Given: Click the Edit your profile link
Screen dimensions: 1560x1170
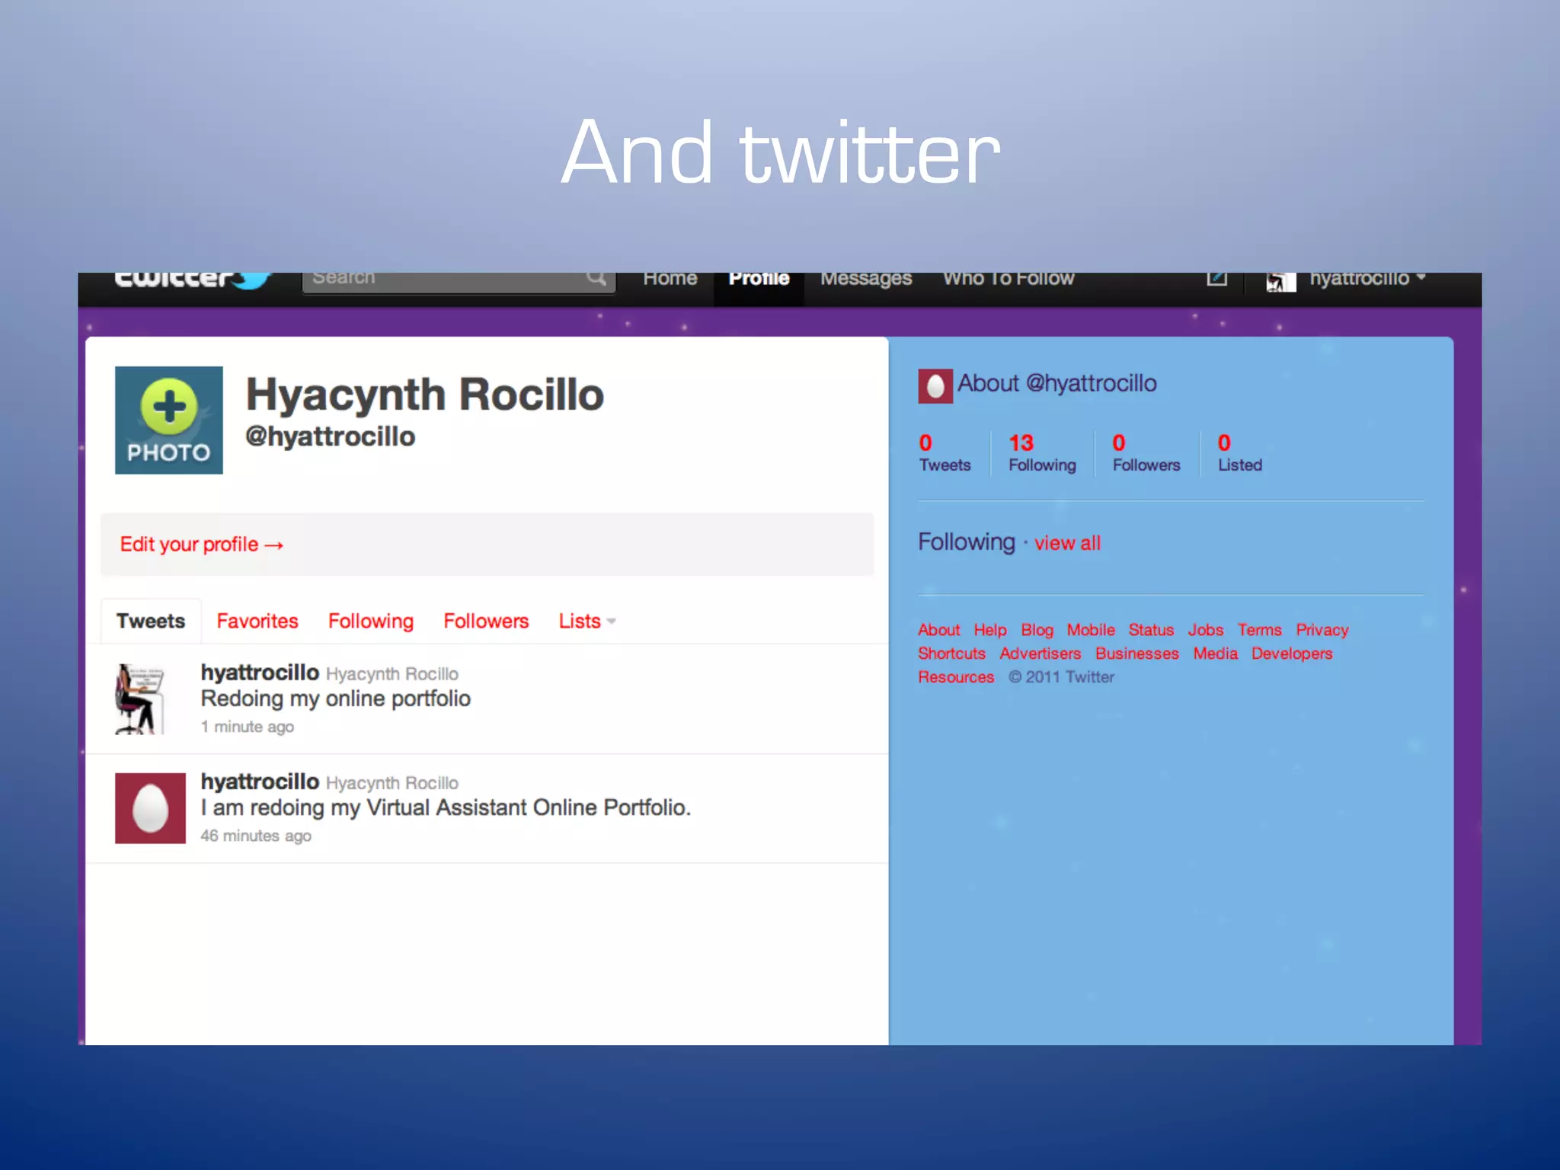Looking at the screenshot, I should click(202, 545).
